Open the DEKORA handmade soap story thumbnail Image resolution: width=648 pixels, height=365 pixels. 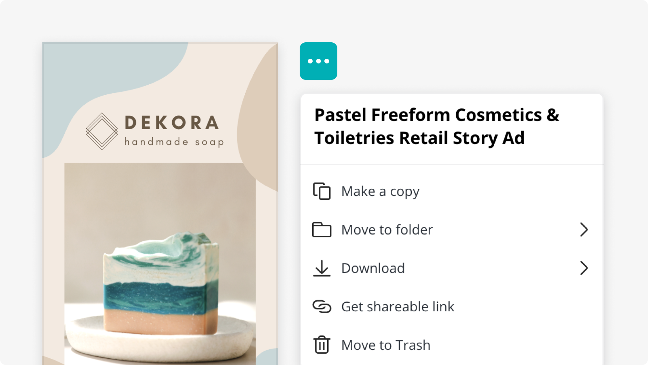[x=159, y=204]
